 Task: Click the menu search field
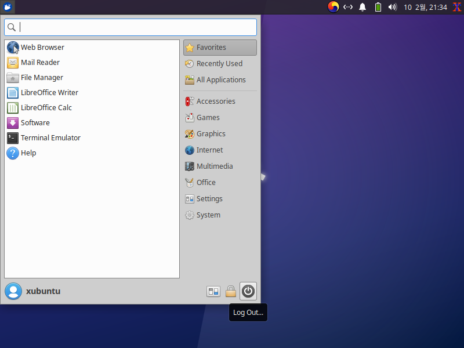(x=130, y=27)
